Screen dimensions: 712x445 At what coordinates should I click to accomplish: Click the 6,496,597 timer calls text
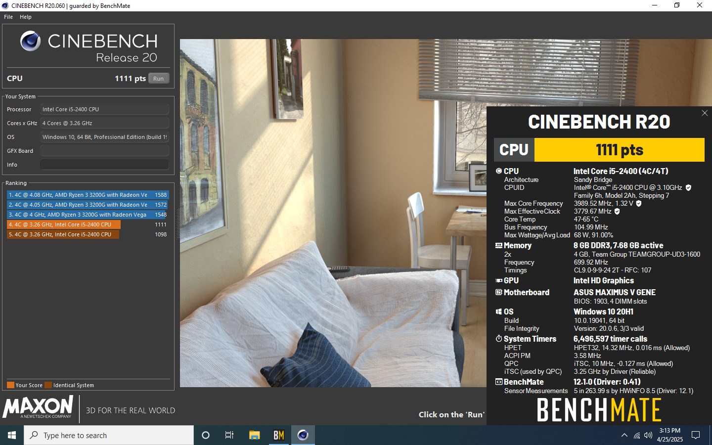[x=610, y=339]
